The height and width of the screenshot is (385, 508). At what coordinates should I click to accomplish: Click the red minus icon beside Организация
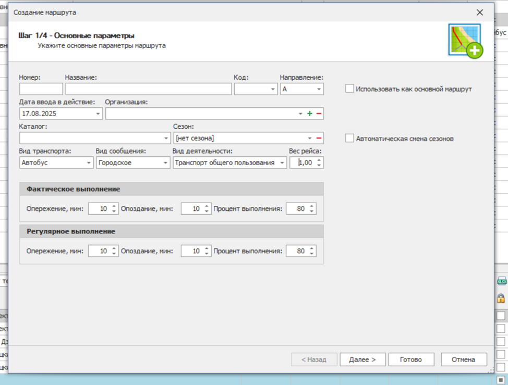coord(319,114)
